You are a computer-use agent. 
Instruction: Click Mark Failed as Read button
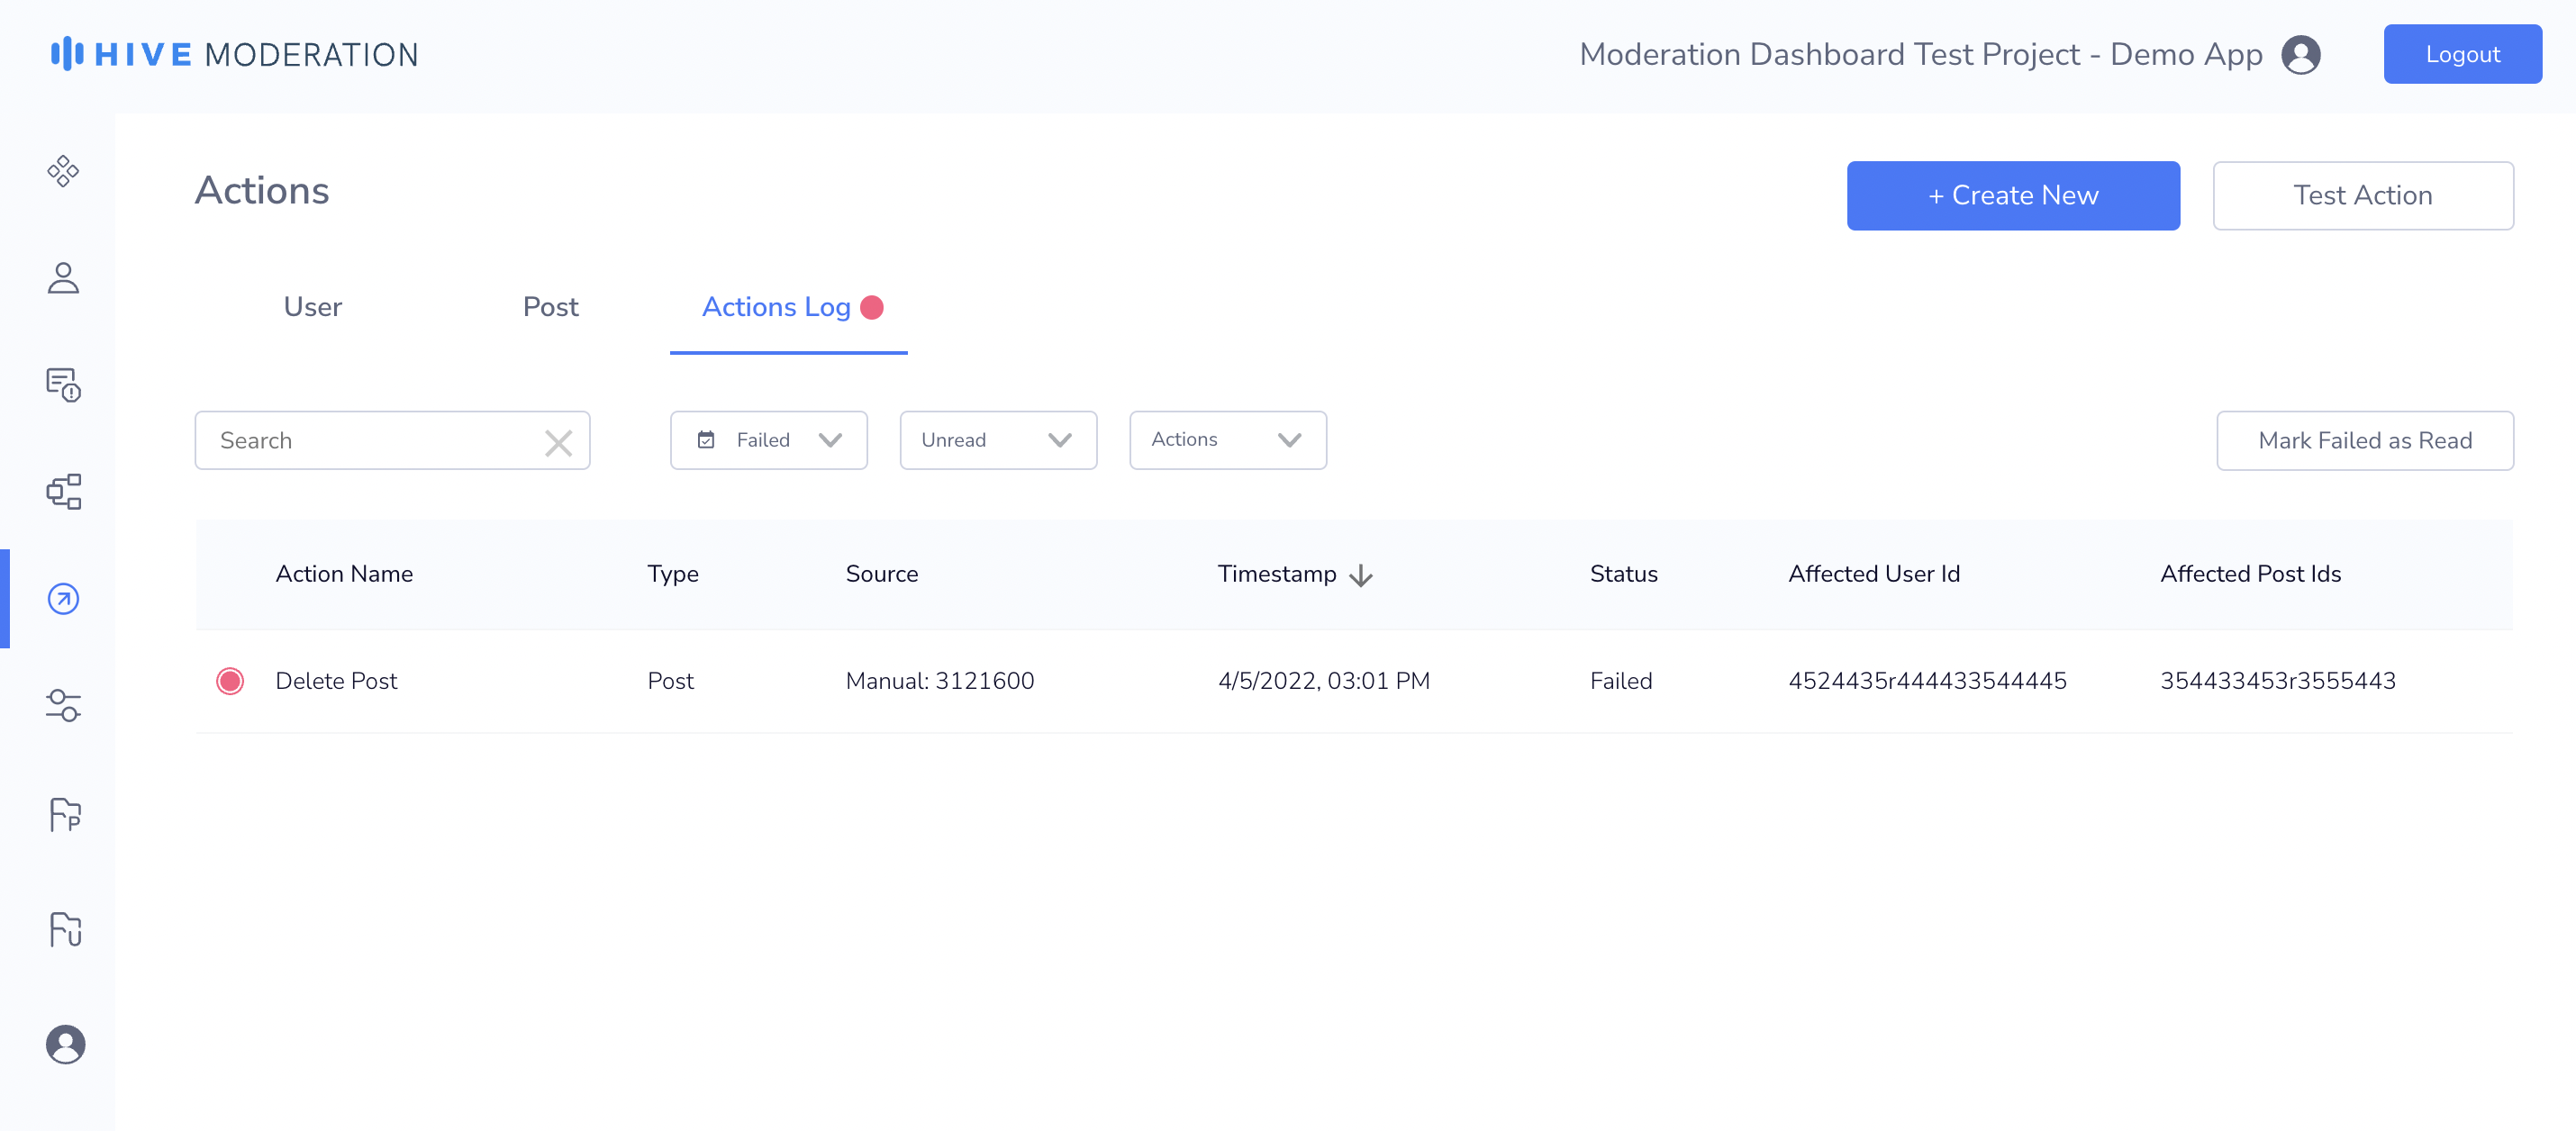(x=2364, y=440)
